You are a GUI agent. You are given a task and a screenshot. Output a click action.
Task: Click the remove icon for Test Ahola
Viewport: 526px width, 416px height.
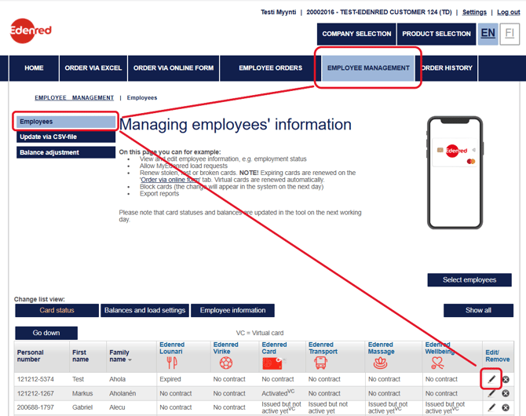[x=506, y=379]
